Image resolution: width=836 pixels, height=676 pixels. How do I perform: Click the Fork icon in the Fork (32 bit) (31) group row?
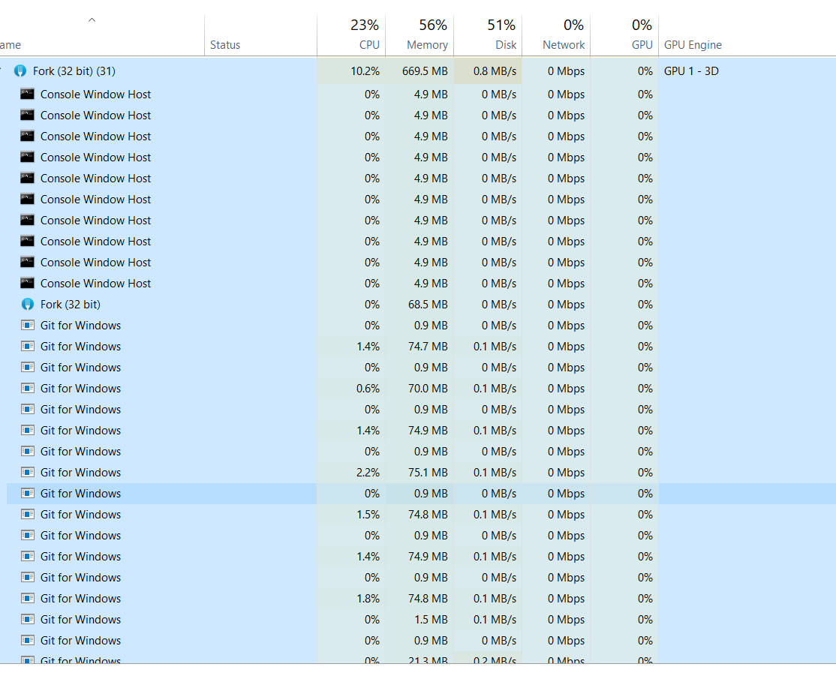click(x=20, y=71)
